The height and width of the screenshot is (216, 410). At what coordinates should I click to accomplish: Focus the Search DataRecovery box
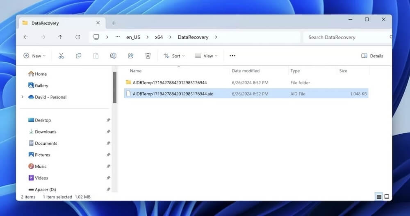[347, 37]
